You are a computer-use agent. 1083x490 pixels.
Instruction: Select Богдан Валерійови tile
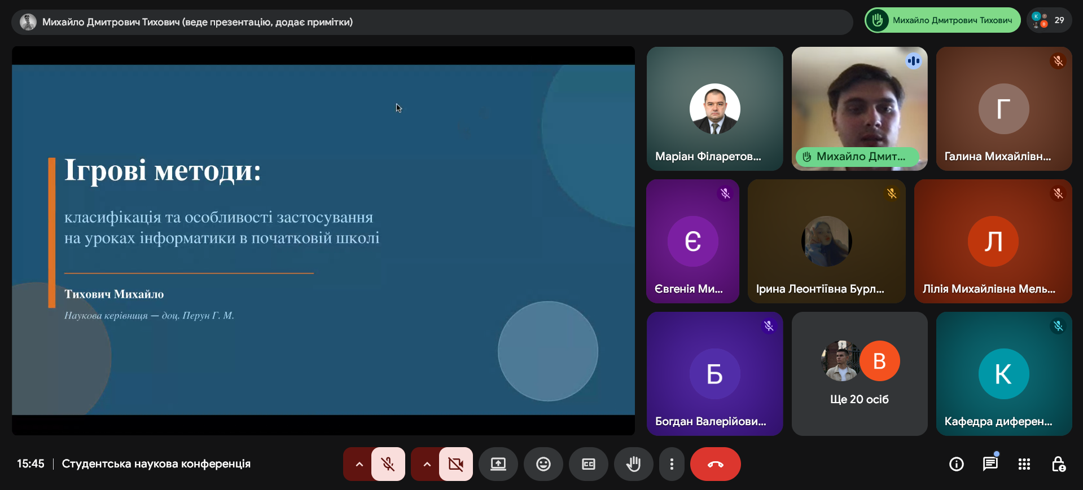[x=714, y=374]
